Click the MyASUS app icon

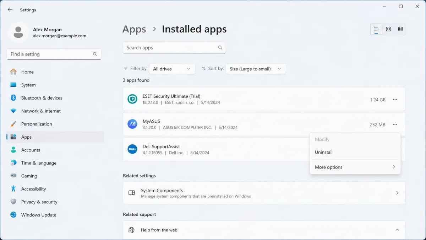pos(132,124)
